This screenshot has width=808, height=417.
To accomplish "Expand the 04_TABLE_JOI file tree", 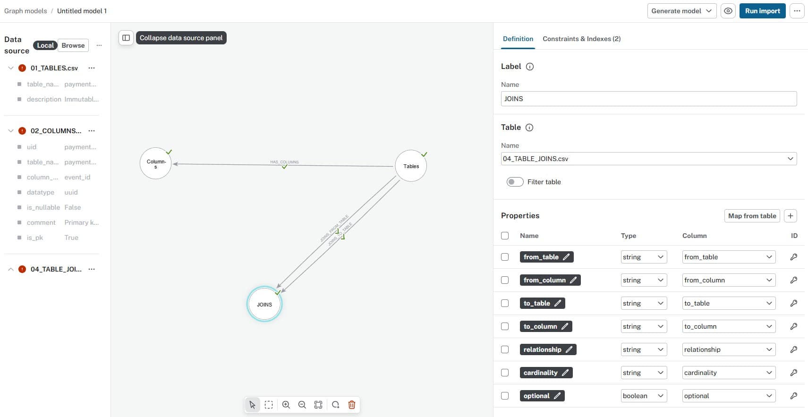I will point(11,269).
